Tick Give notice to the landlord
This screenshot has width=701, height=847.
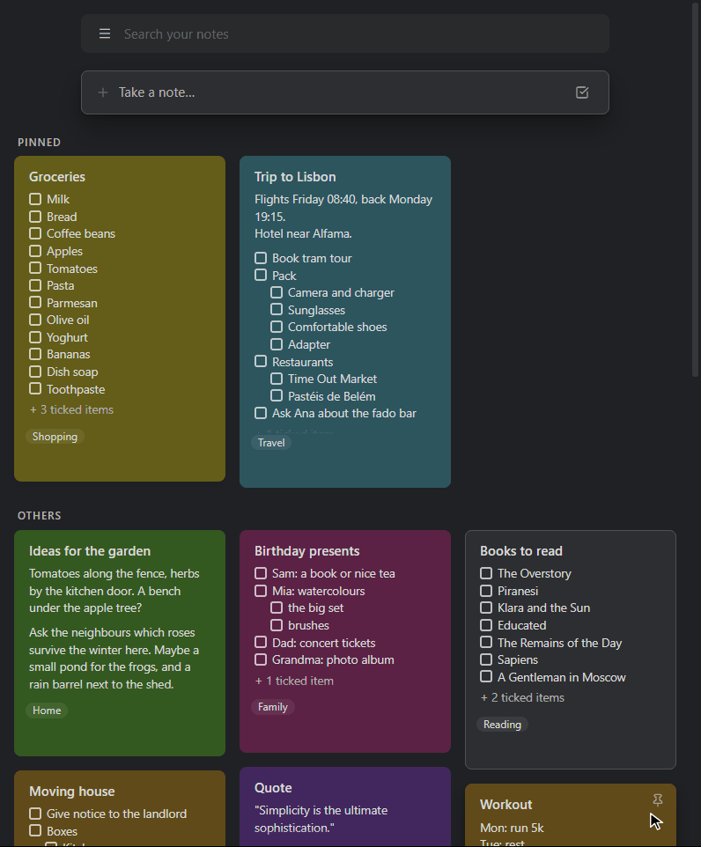(35, 814)
